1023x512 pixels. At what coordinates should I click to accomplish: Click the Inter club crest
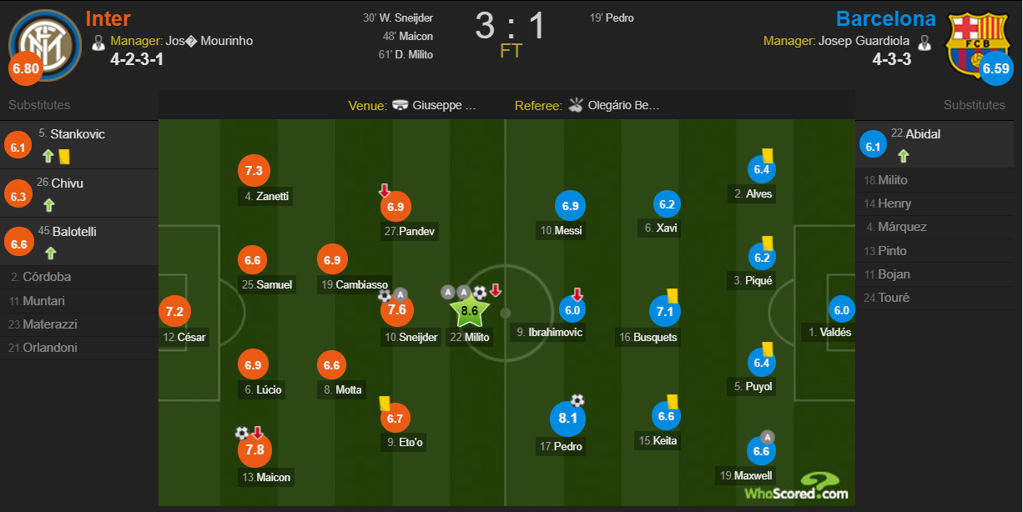(45, 43)
